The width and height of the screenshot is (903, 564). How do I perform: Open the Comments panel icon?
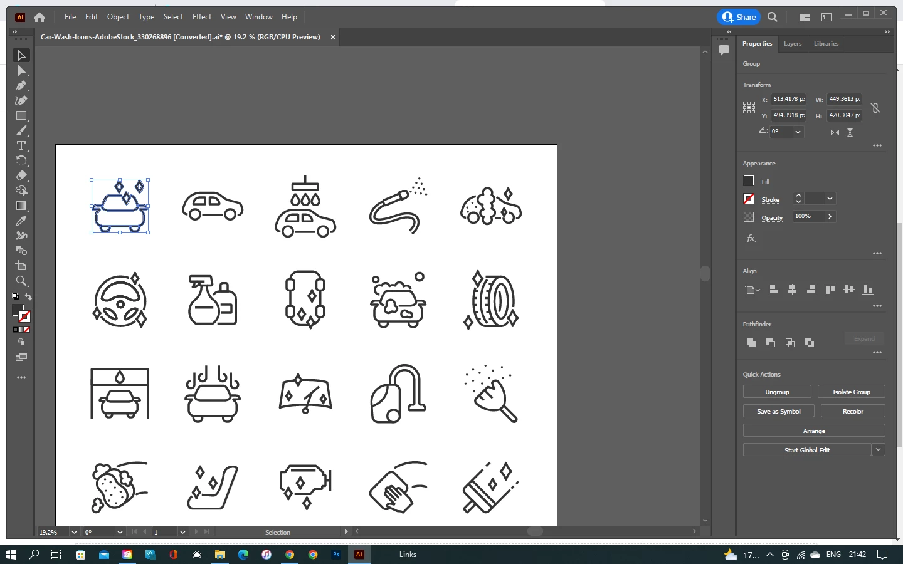[724, 50]
